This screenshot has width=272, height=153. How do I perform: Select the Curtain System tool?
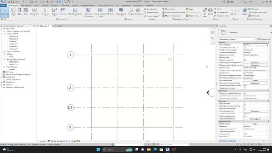[89, 12]
